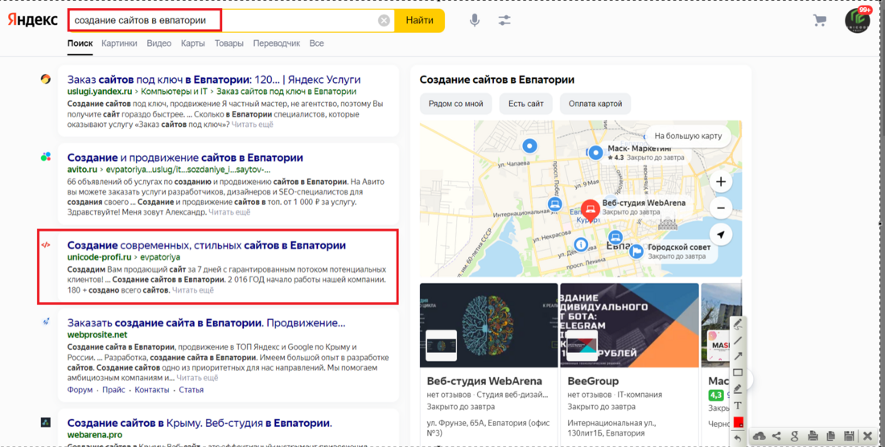The height and width of the screenshot is (447, 885).
Task: Click На большую карту button
Action: [x=688, y=136]
